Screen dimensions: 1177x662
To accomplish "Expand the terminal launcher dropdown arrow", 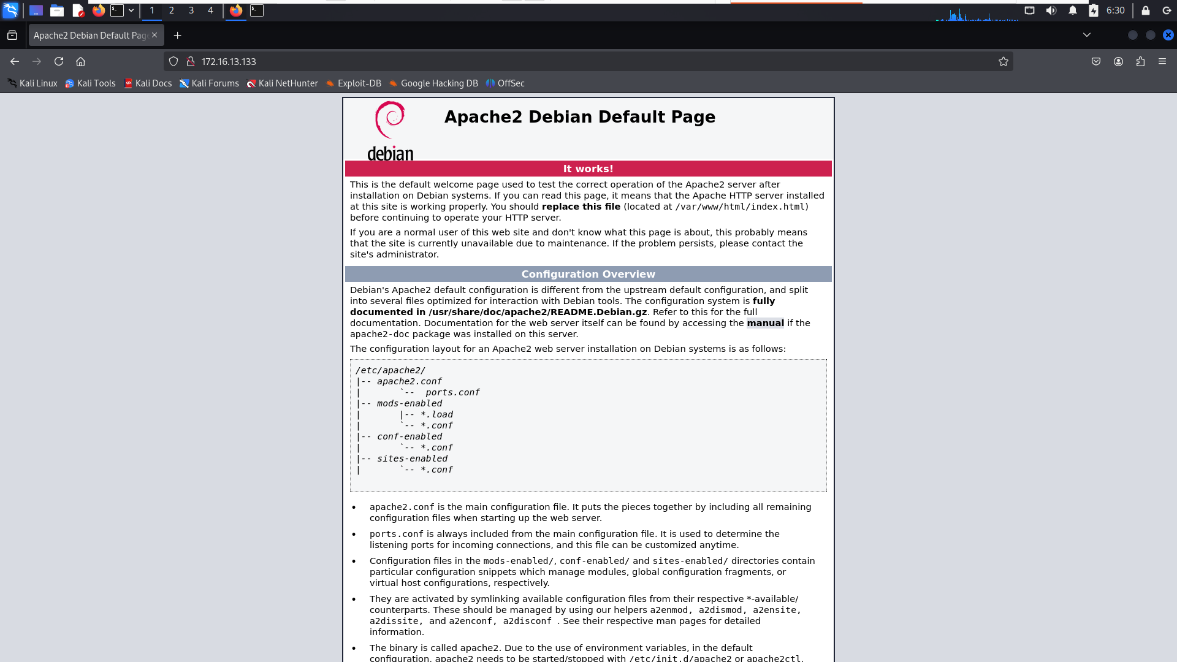I will 131,10.
